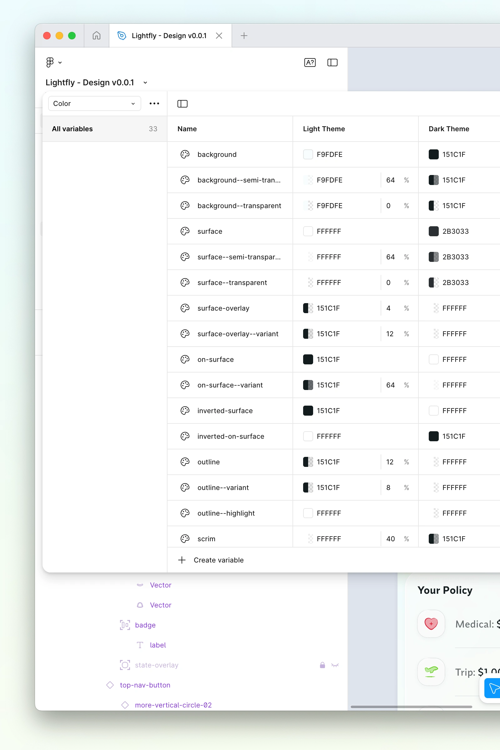Unlock the state-overlay layer
Screen dimensions: 500x750
pos(322,665)
